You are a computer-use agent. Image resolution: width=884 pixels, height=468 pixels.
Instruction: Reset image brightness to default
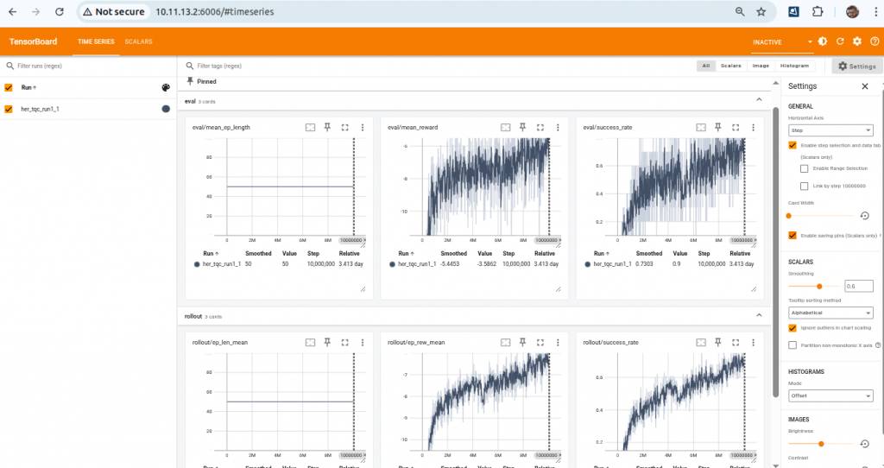coord(865,444)
